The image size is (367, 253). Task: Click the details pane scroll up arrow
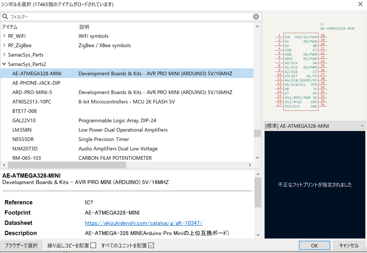(258, 174)
